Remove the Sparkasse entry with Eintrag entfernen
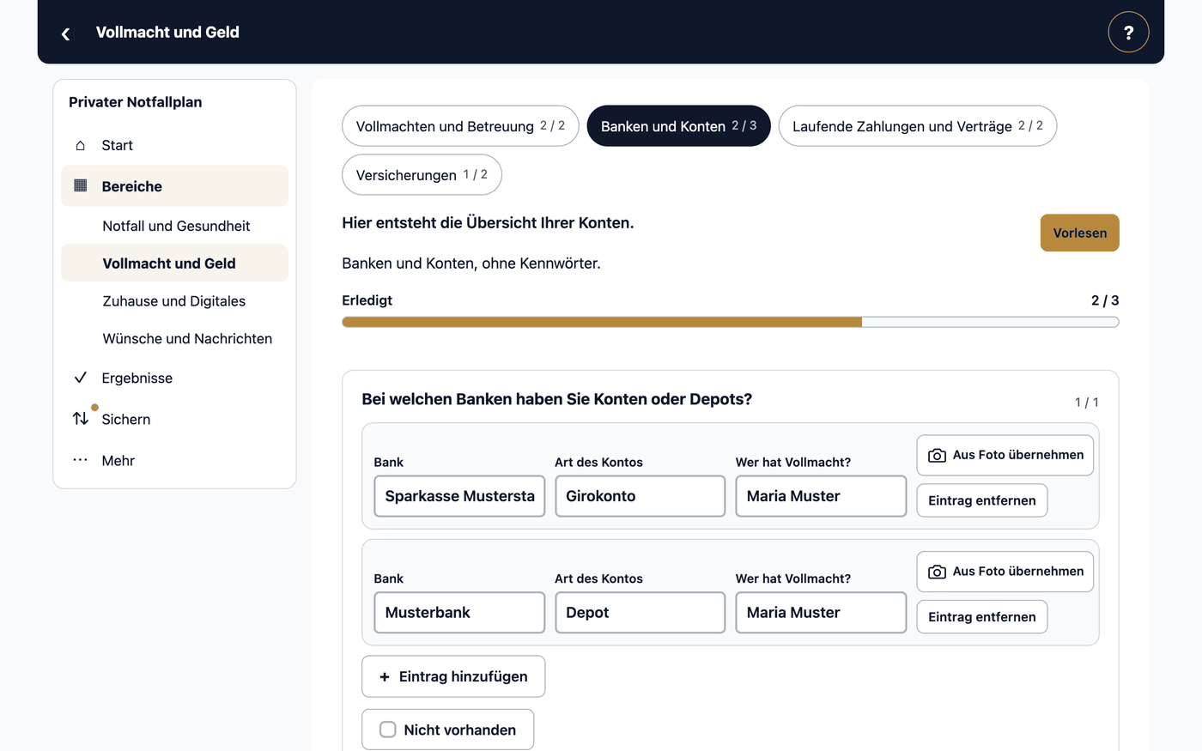 [x=982, y=500]
